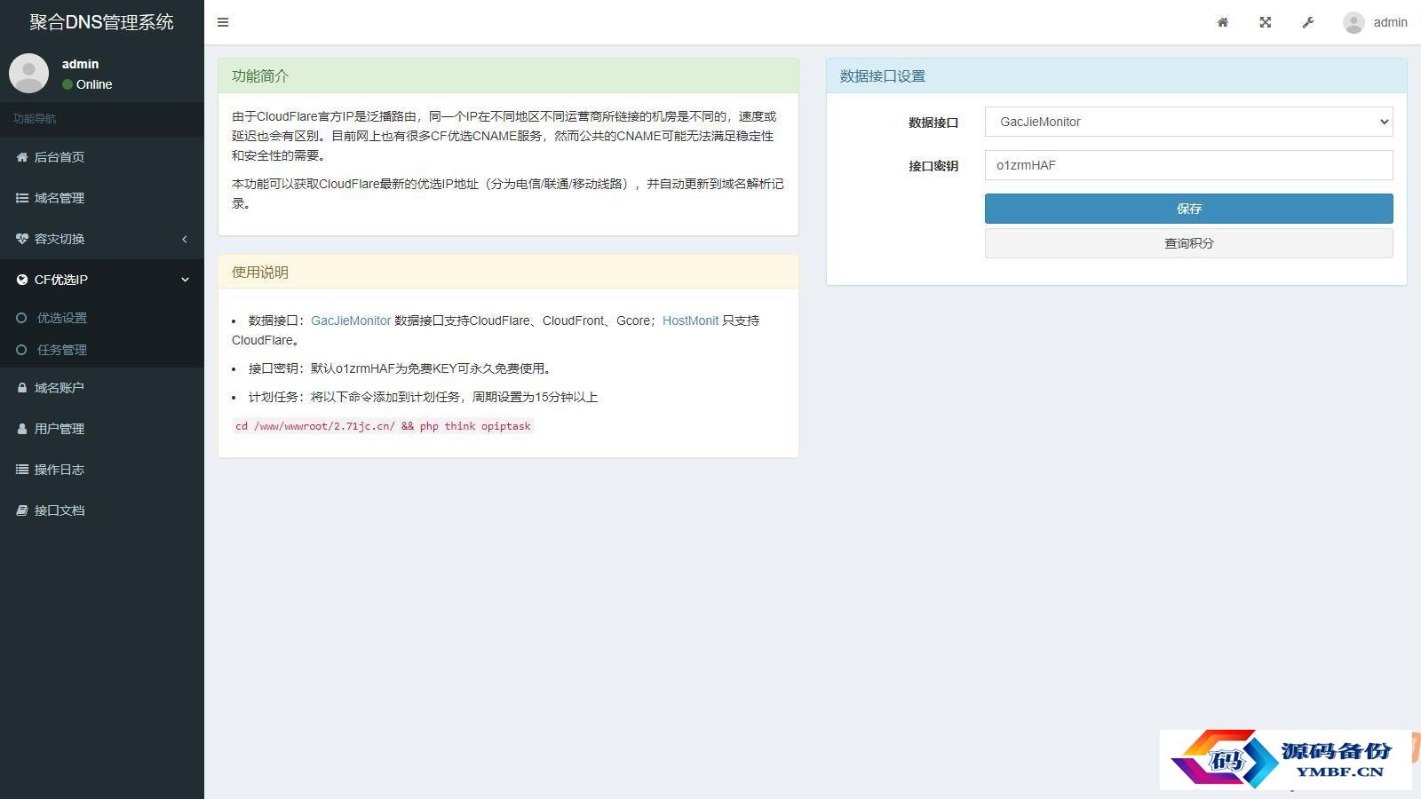The image size is (1421, 799).
Task: Click the book icon beside 接口文档
Action: tap(22, 510)
